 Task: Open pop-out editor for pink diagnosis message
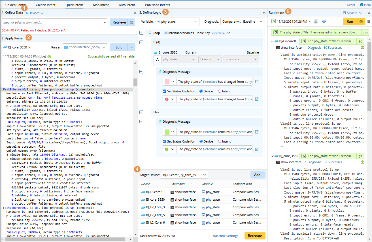click(257, 82)
